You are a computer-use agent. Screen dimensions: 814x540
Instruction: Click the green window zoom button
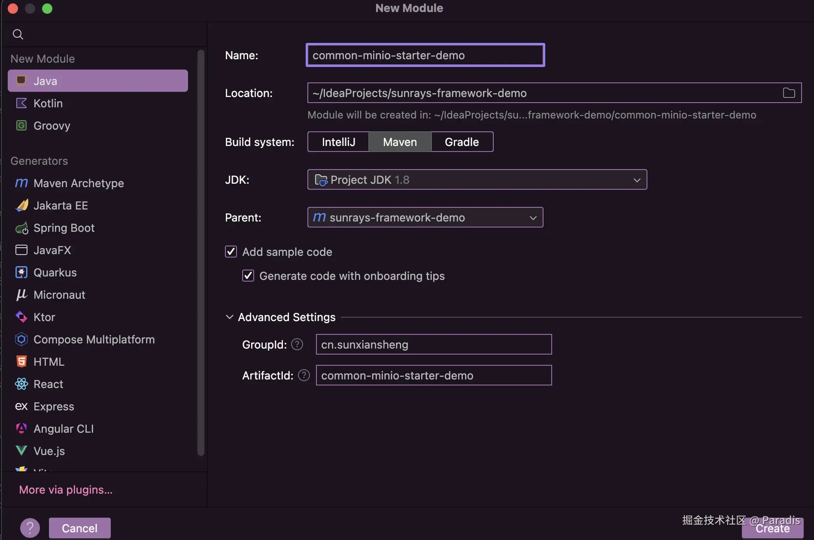47,9
